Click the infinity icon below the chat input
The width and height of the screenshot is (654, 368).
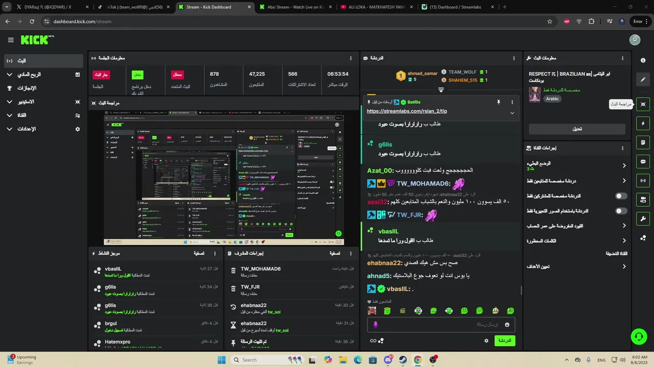pyautogui.click(x=373, y=341)
